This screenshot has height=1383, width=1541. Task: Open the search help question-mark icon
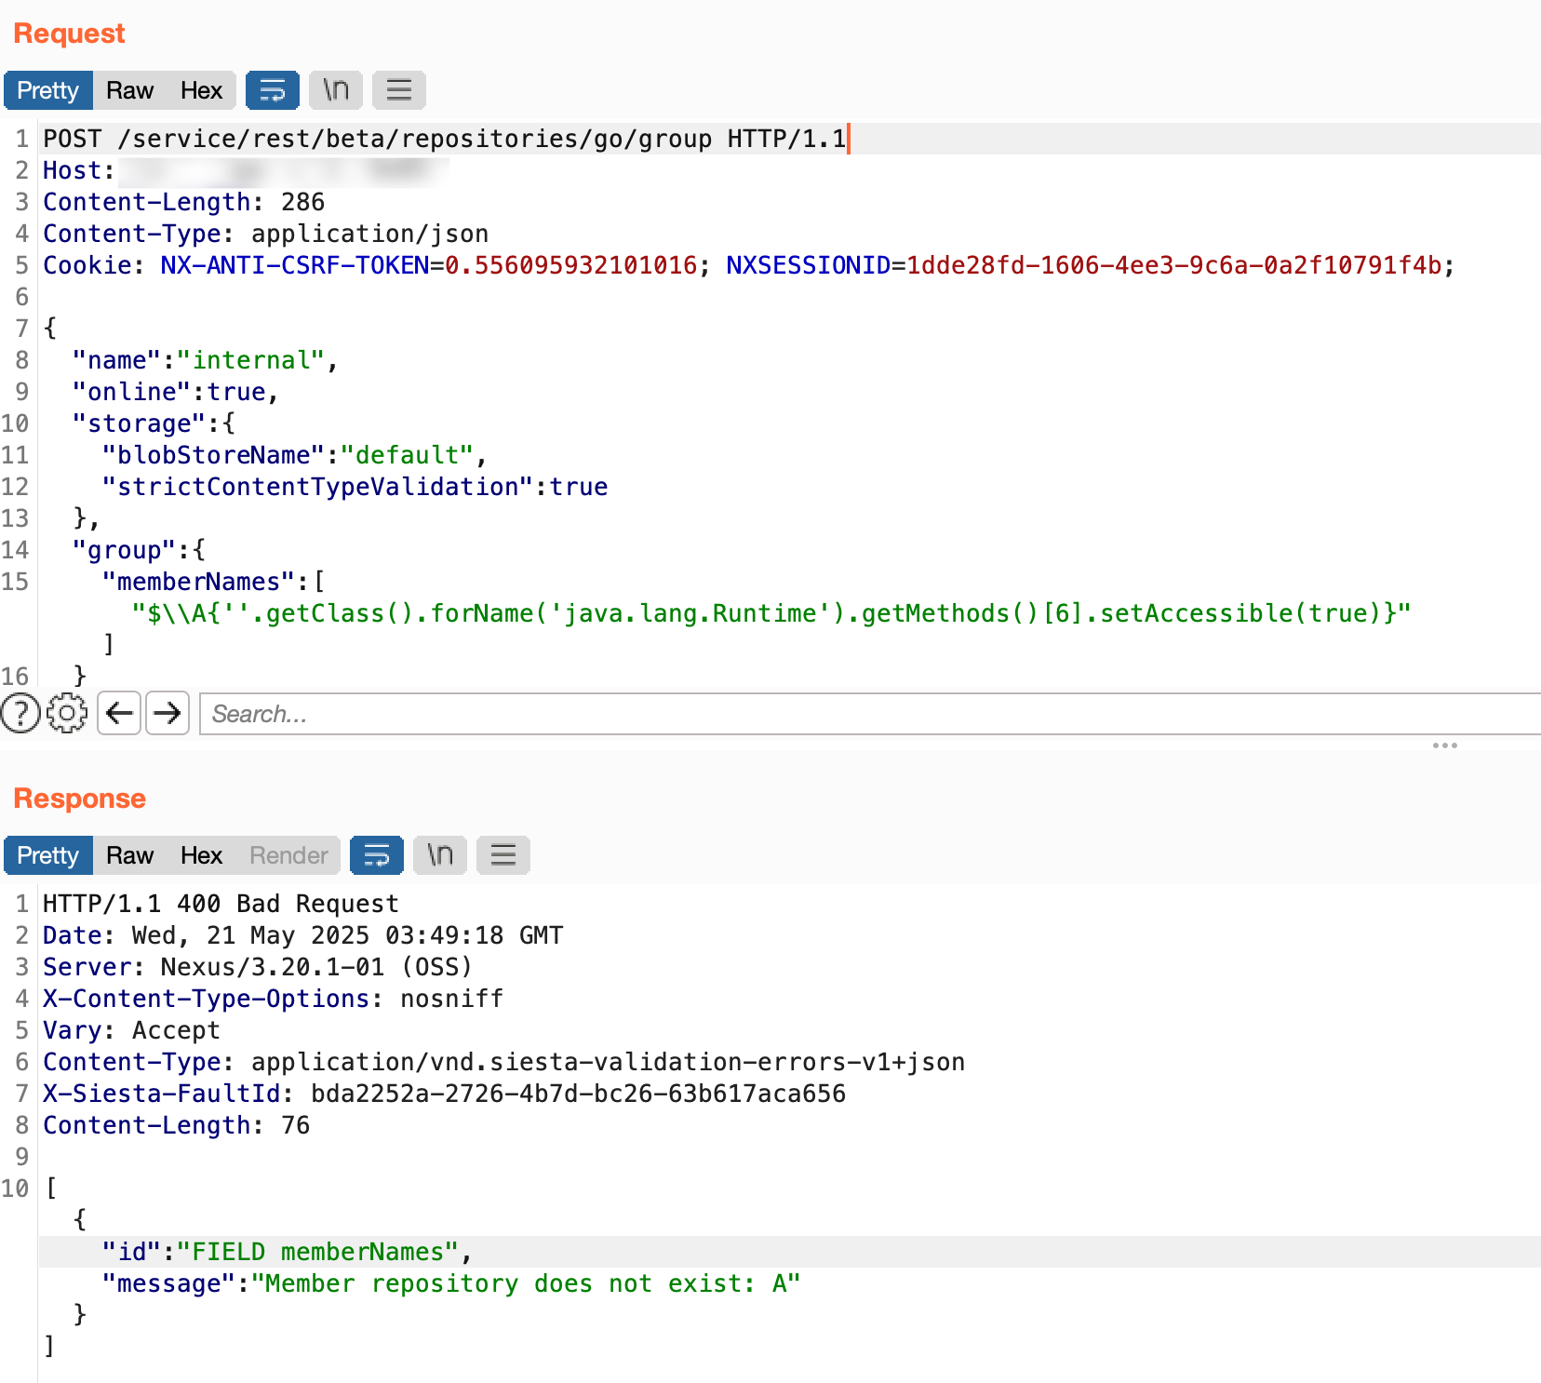click(x=20, y=714)
